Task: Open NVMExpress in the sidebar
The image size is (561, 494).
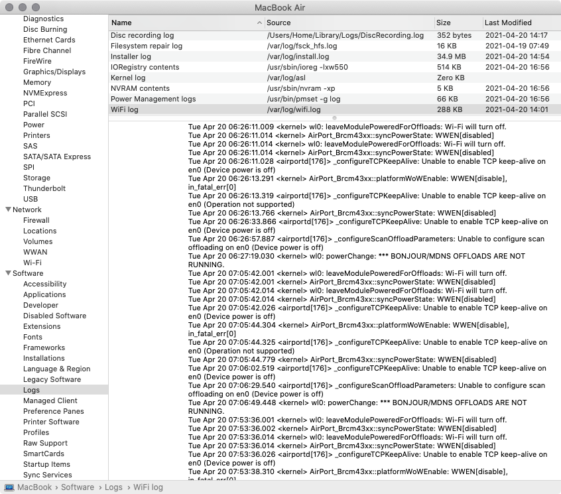Action: (45, 93)
